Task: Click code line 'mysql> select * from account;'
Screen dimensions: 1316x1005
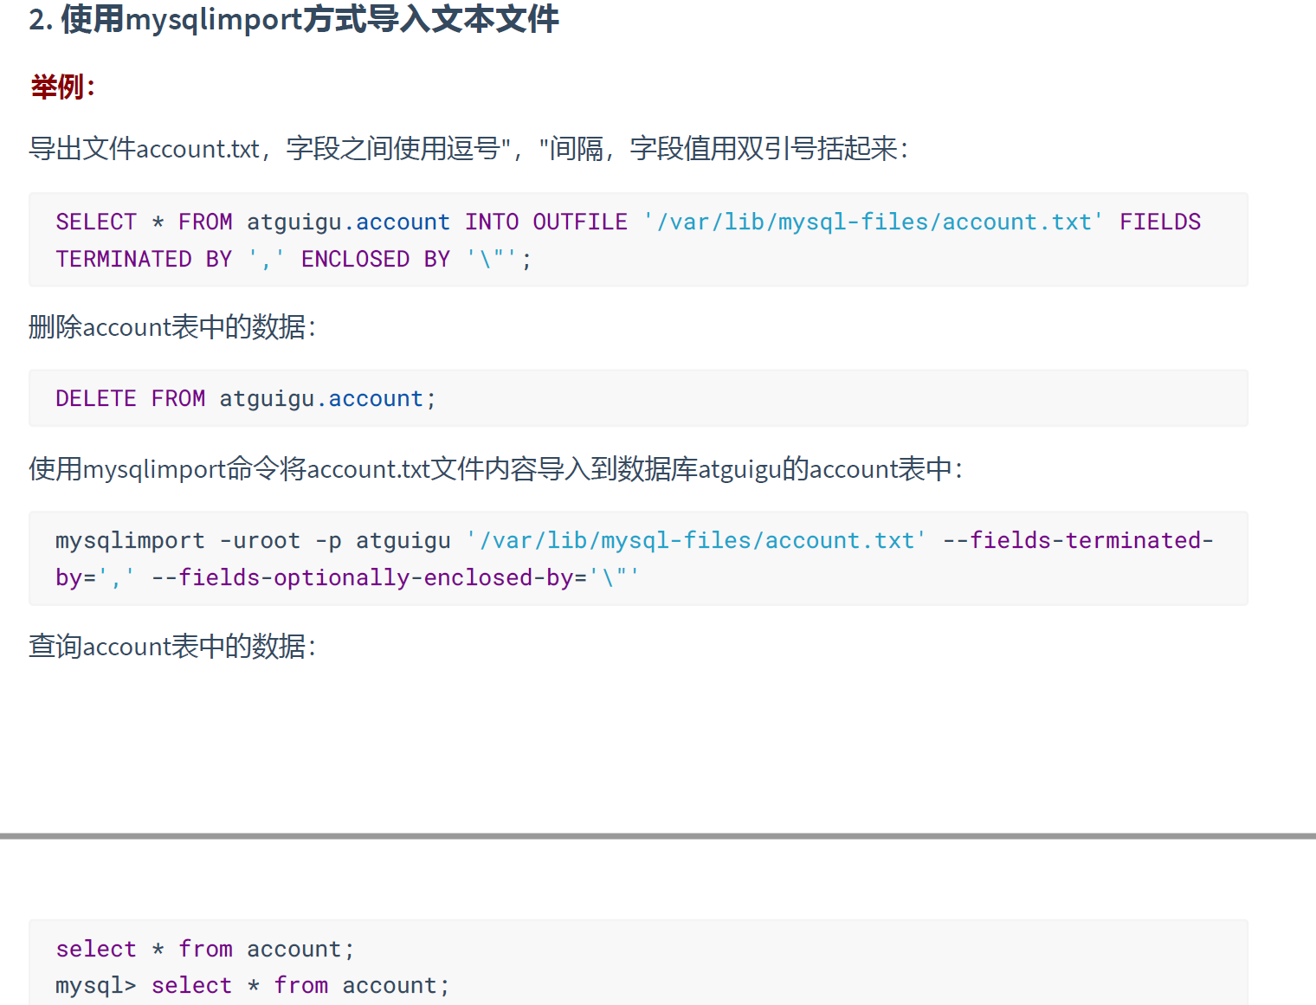Action: pyautogui.click(x=253, y=986)
